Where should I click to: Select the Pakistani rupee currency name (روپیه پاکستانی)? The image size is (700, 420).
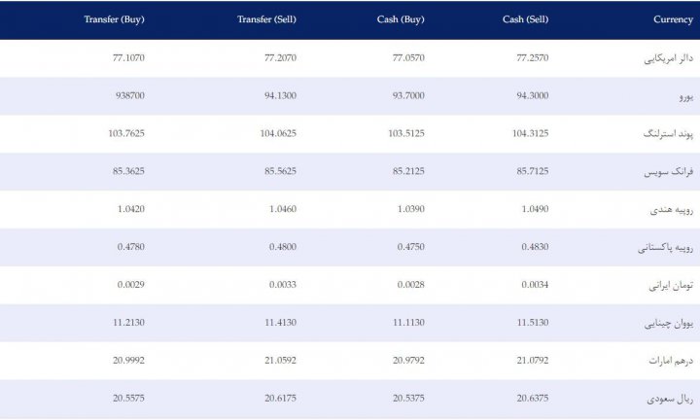[665, 248]
